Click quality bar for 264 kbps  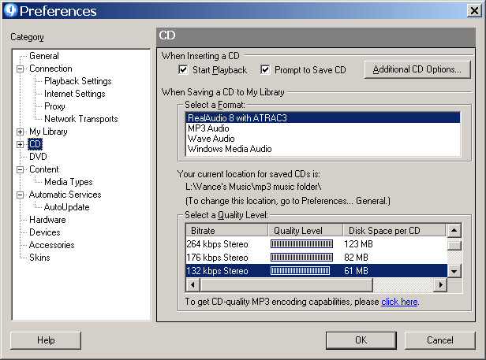[301, 244]
